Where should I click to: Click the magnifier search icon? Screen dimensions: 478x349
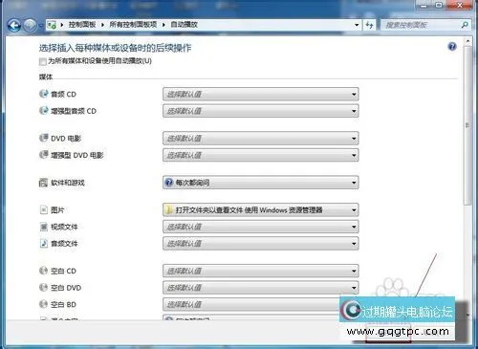point(465,25)
